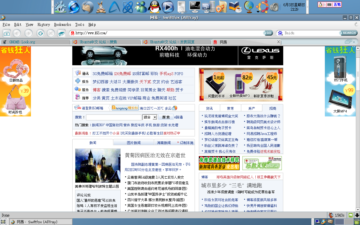Select the 图片新闻 news tab
The image size is (360, 225).
[x=134, y=143]
